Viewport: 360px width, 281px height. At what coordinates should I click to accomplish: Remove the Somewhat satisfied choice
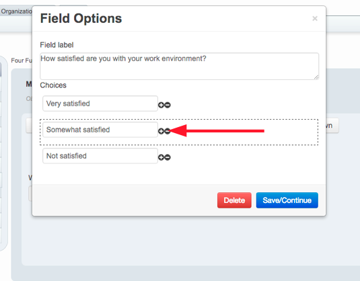168,131
